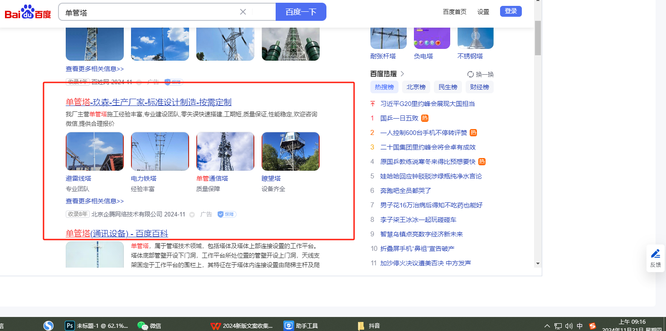This screenshot has height=331, width=666.
Task: Open the 单管塔-玖森-生产厂家 result title
Action: 149,102
